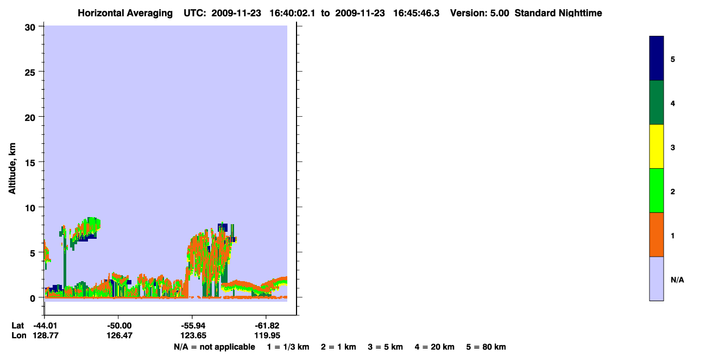Click the 'N/A = not applicable' legend text
The image size is (706, 362).
point(215,347)
